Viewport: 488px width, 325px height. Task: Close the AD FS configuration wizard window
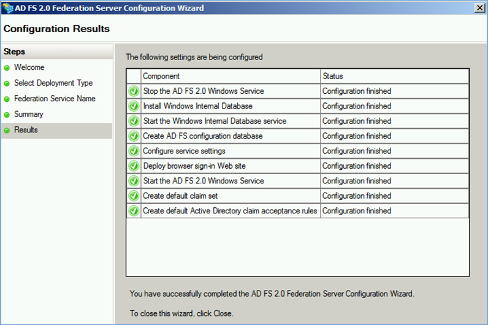(479, 8)
